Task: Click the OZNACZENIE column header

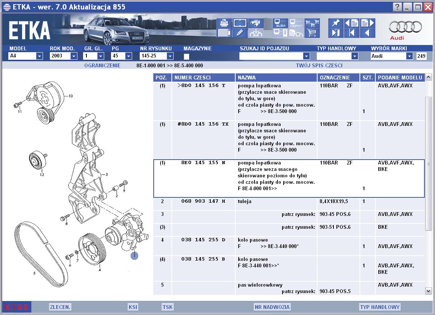Action: coord(338,78)
